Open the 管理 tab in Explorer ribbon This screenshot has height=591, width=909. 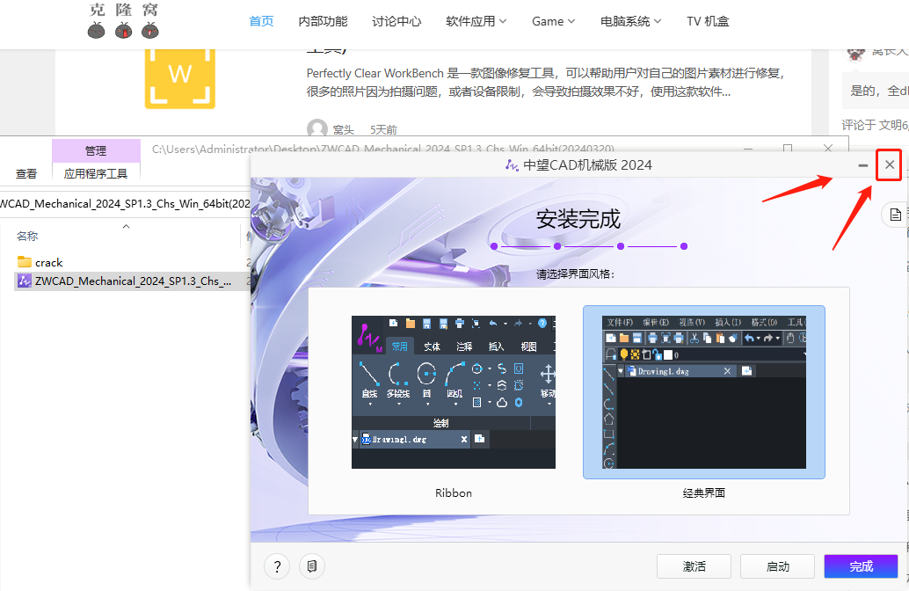click(x=96, y=150)
